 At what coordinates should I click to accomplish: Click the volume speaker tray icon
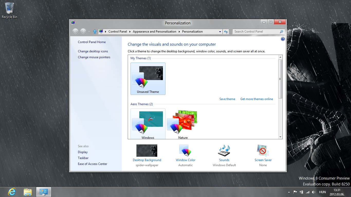click(x=313, y=192)
